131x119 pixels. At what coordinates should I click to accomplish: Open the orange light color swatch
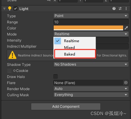pyautogui.click(x=88, y=28)
